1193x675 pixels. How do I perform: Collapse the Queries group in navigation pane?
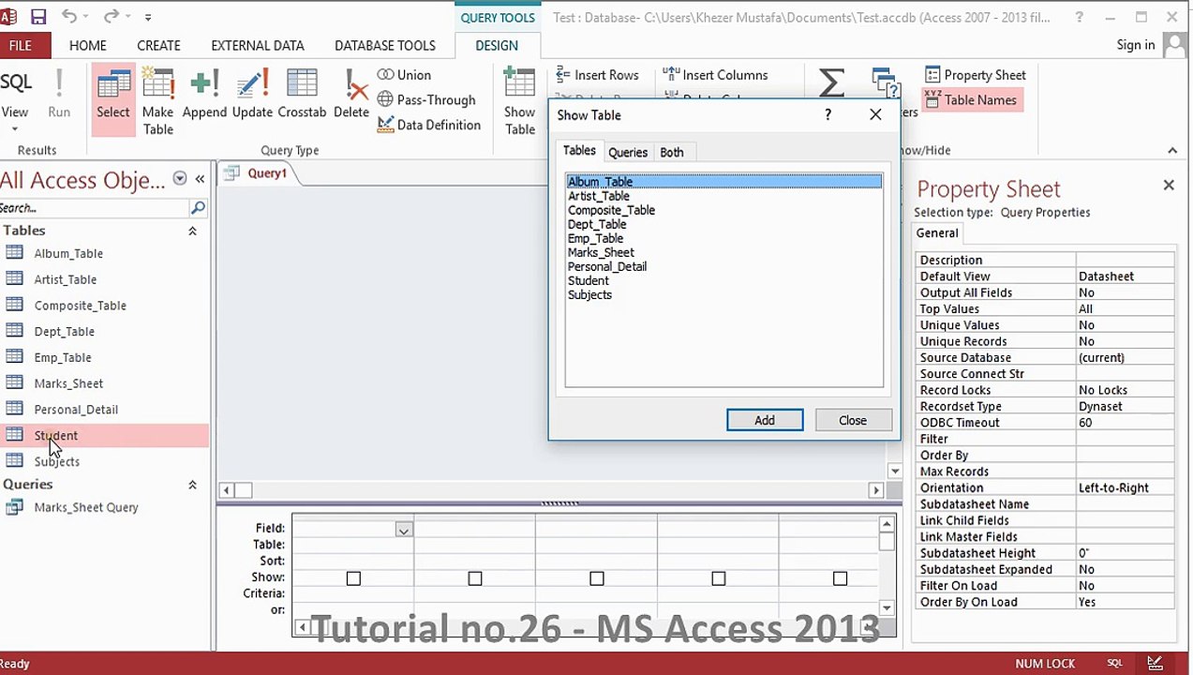(x=192, y=485)
